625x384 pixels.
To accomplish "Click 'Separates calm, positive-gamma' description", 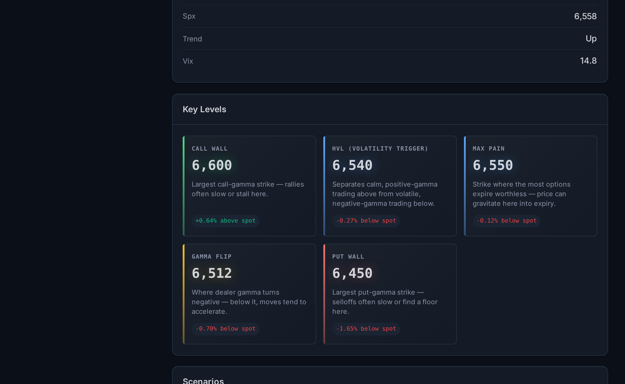I will (x=385, y=194).
